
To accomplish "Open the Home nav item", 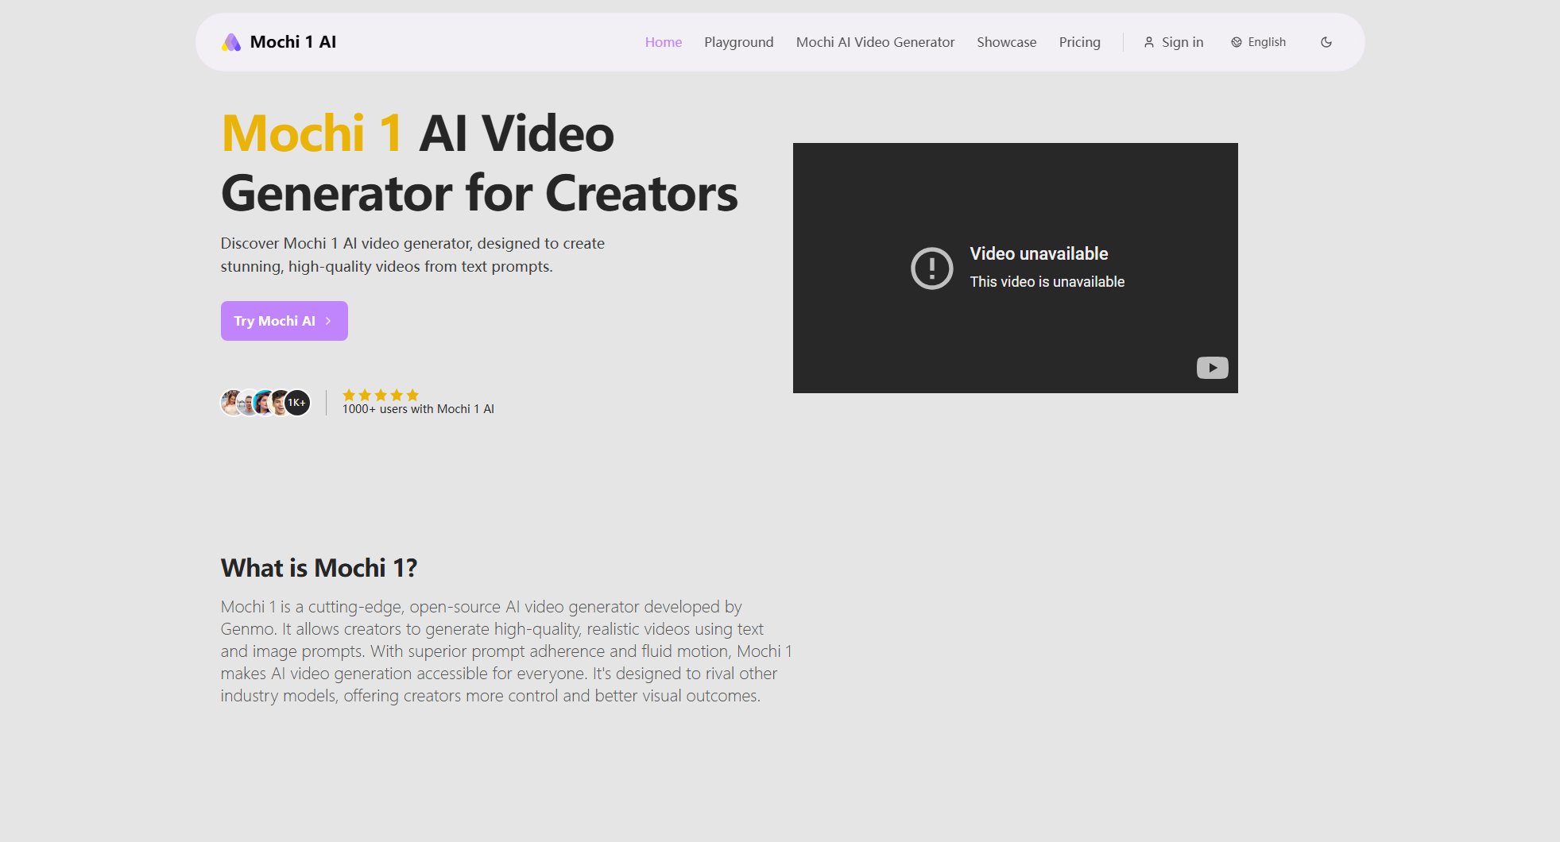I will (664, 42).
